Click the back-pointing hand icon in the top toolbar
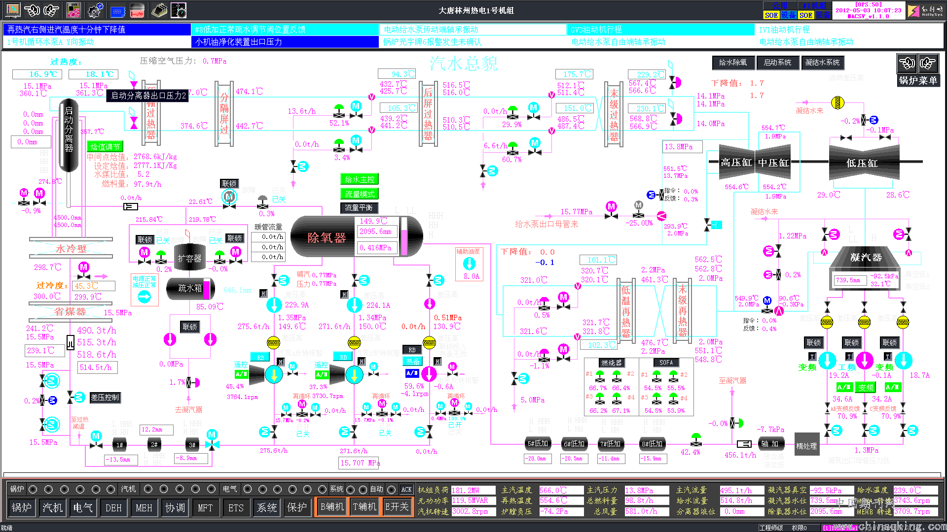The width and height of the screenshot is (947, 532). coord(33,10)
